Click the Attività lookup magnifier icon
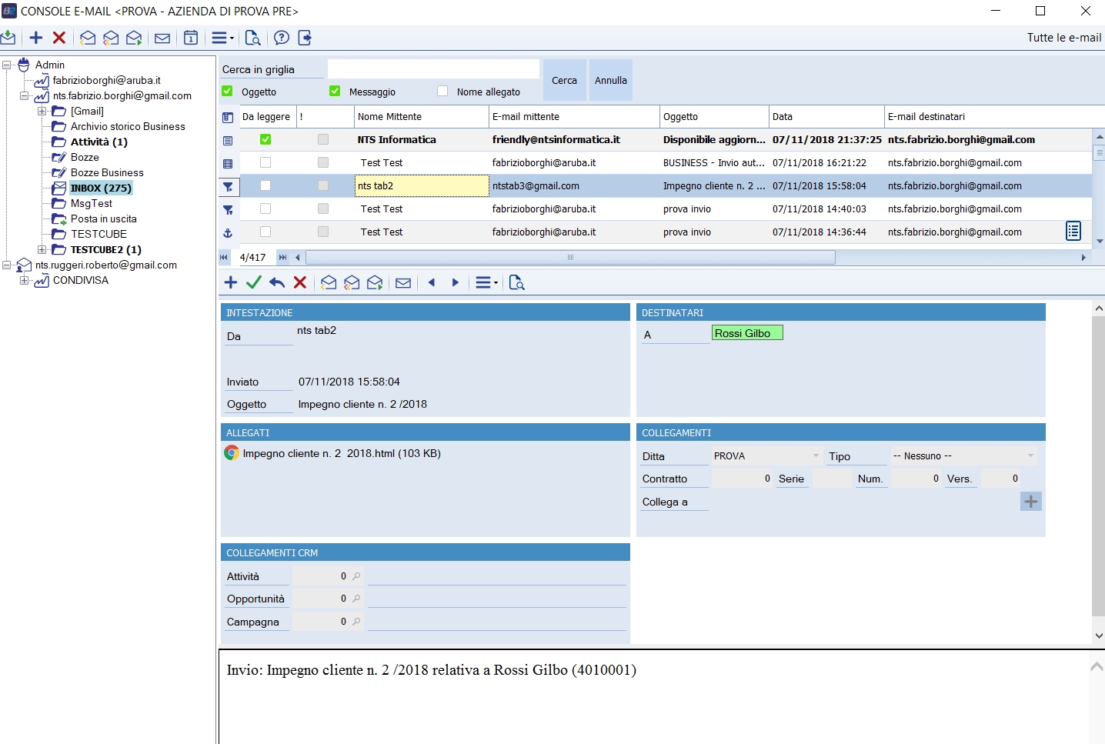 pos(356,576)
